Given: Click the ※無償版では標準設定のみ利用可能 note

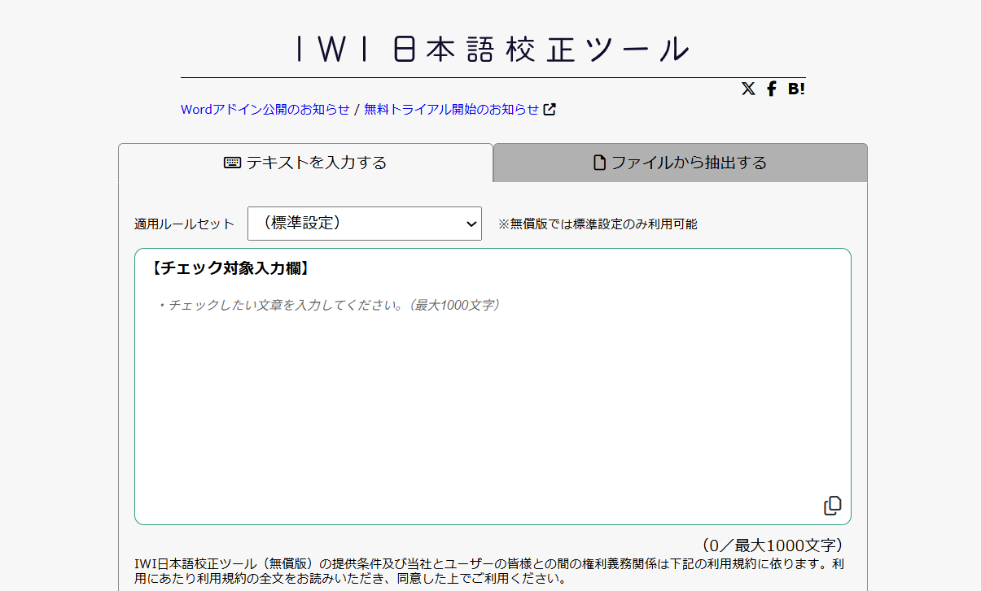Looking at the screenshot, I should (598, 224).
